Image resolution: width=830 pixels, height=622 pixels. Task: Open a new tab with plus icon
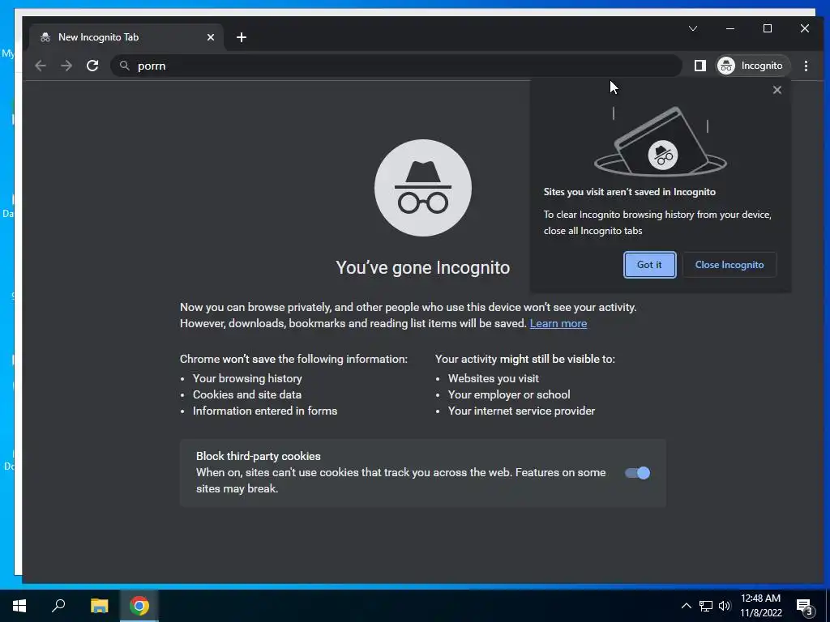coord(242,37)
